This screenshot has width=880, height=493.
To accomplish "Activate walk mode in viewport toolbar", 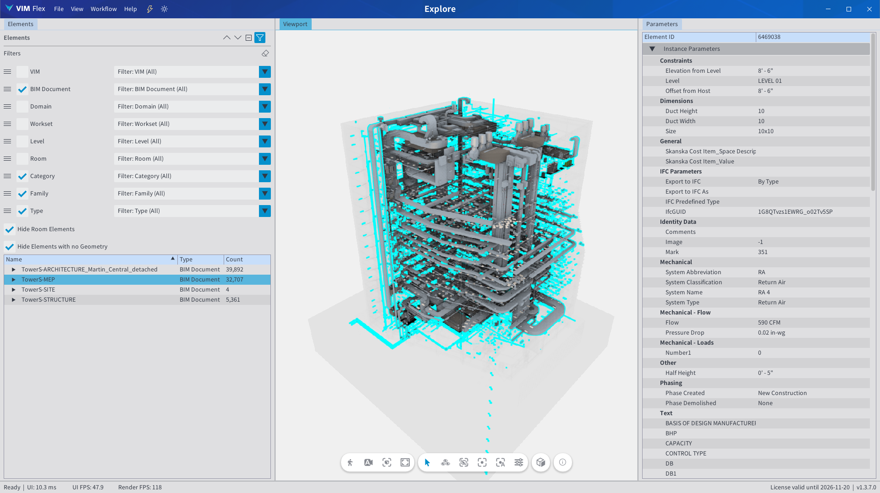I will coord(350,462).
